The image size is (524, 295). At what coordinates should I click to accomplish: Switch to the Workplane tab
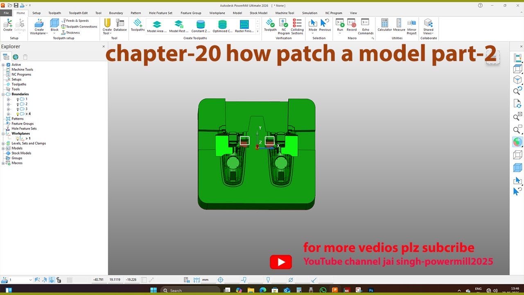[217, 13]
